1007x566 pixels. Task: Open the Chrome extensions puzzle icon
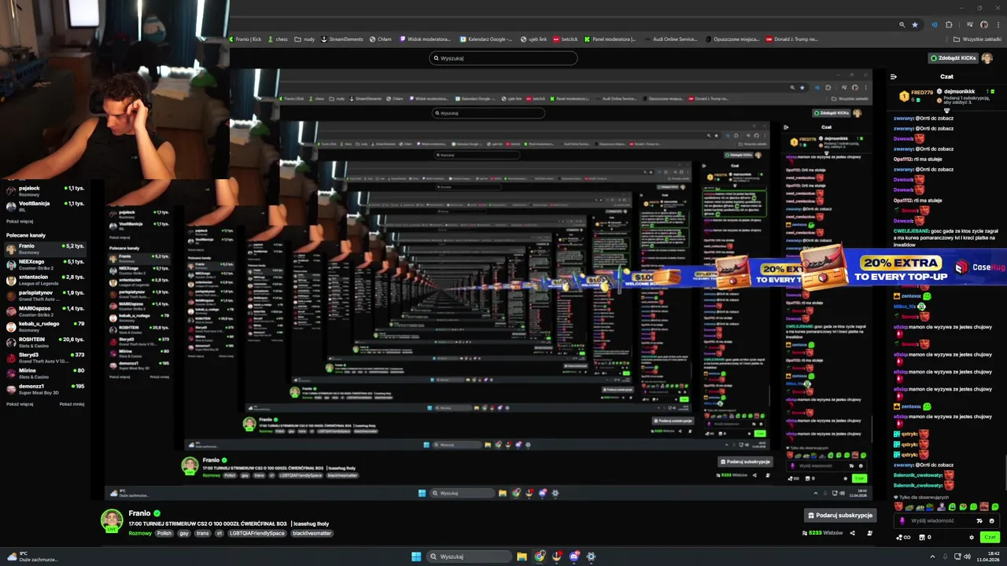[x=949, y=24]
